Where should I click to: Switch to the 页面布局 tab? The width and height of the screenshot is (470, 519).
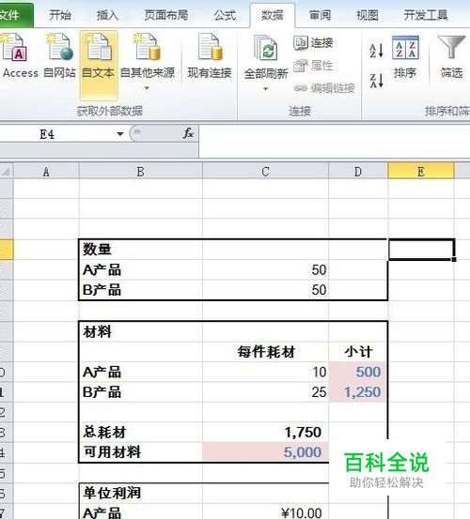[x=165, y=15]
